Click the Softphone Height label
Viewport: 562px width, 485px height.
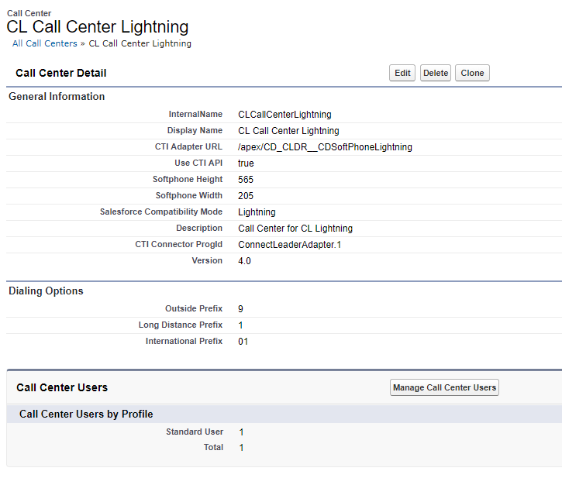coord(188,179)
